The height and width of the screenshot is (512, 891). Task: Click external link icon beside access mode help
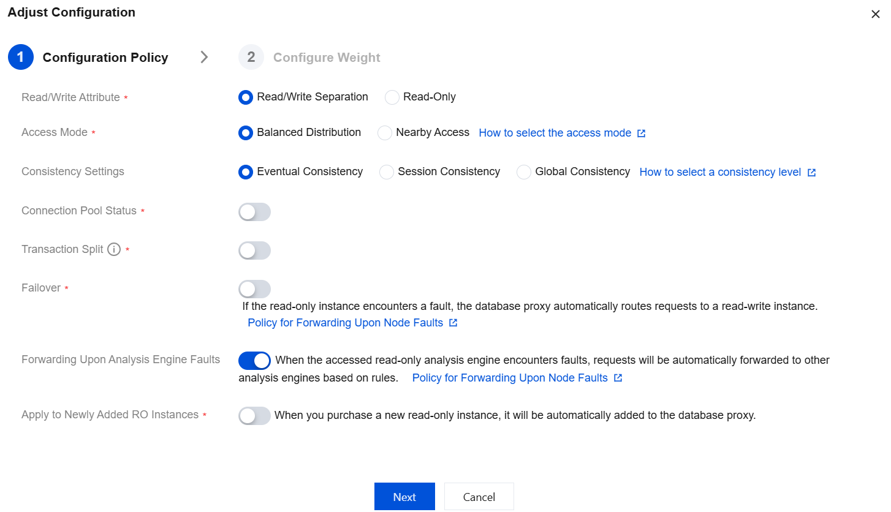641,134
